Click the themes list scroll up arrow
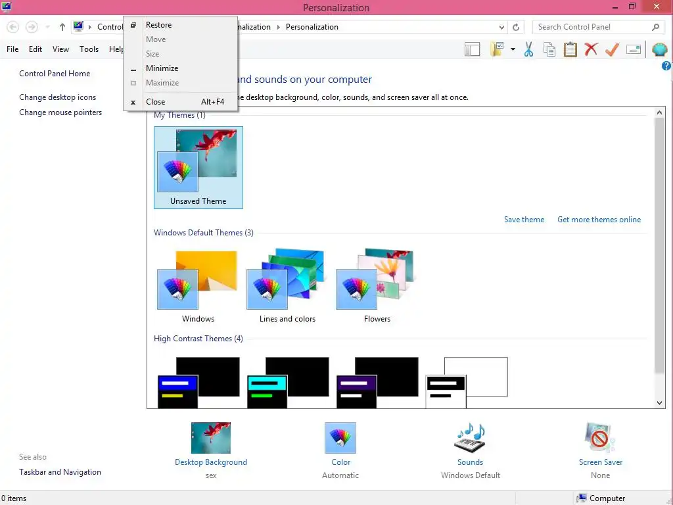 click(659, 112)
